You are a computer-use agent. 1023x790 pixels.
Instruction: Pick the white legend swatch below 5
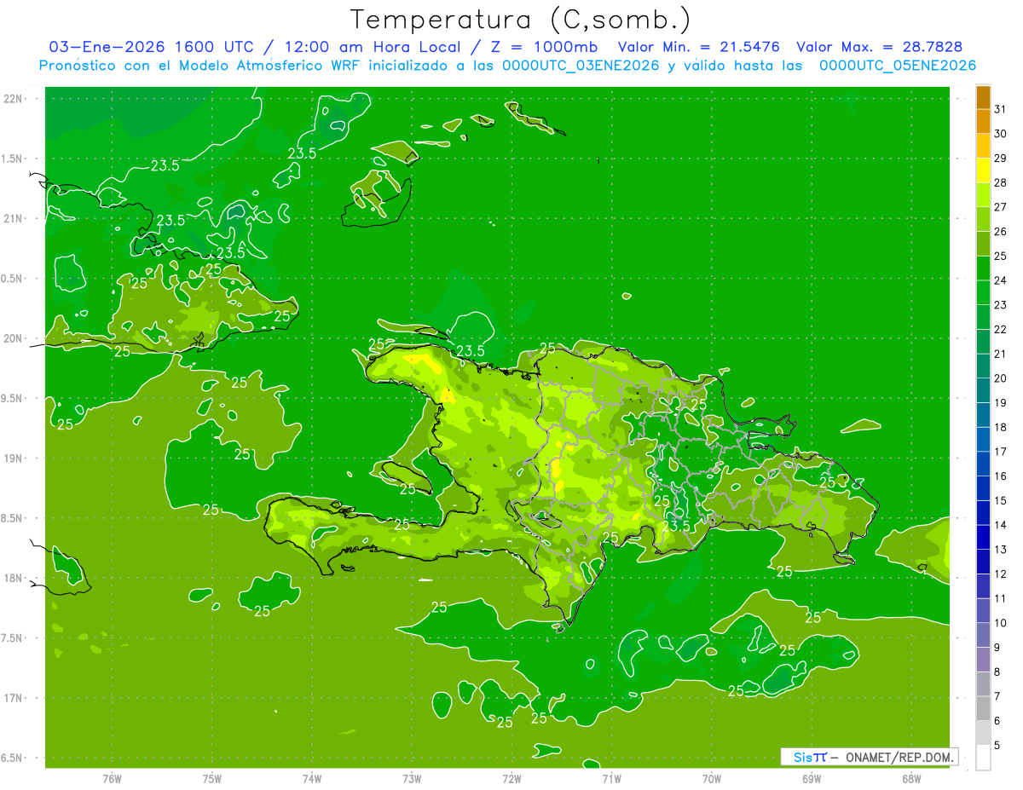983,757
